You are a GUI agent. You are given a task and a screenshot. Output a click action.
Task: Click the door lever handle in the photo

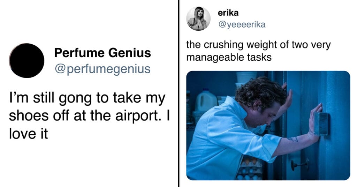[x=299, y=164]
